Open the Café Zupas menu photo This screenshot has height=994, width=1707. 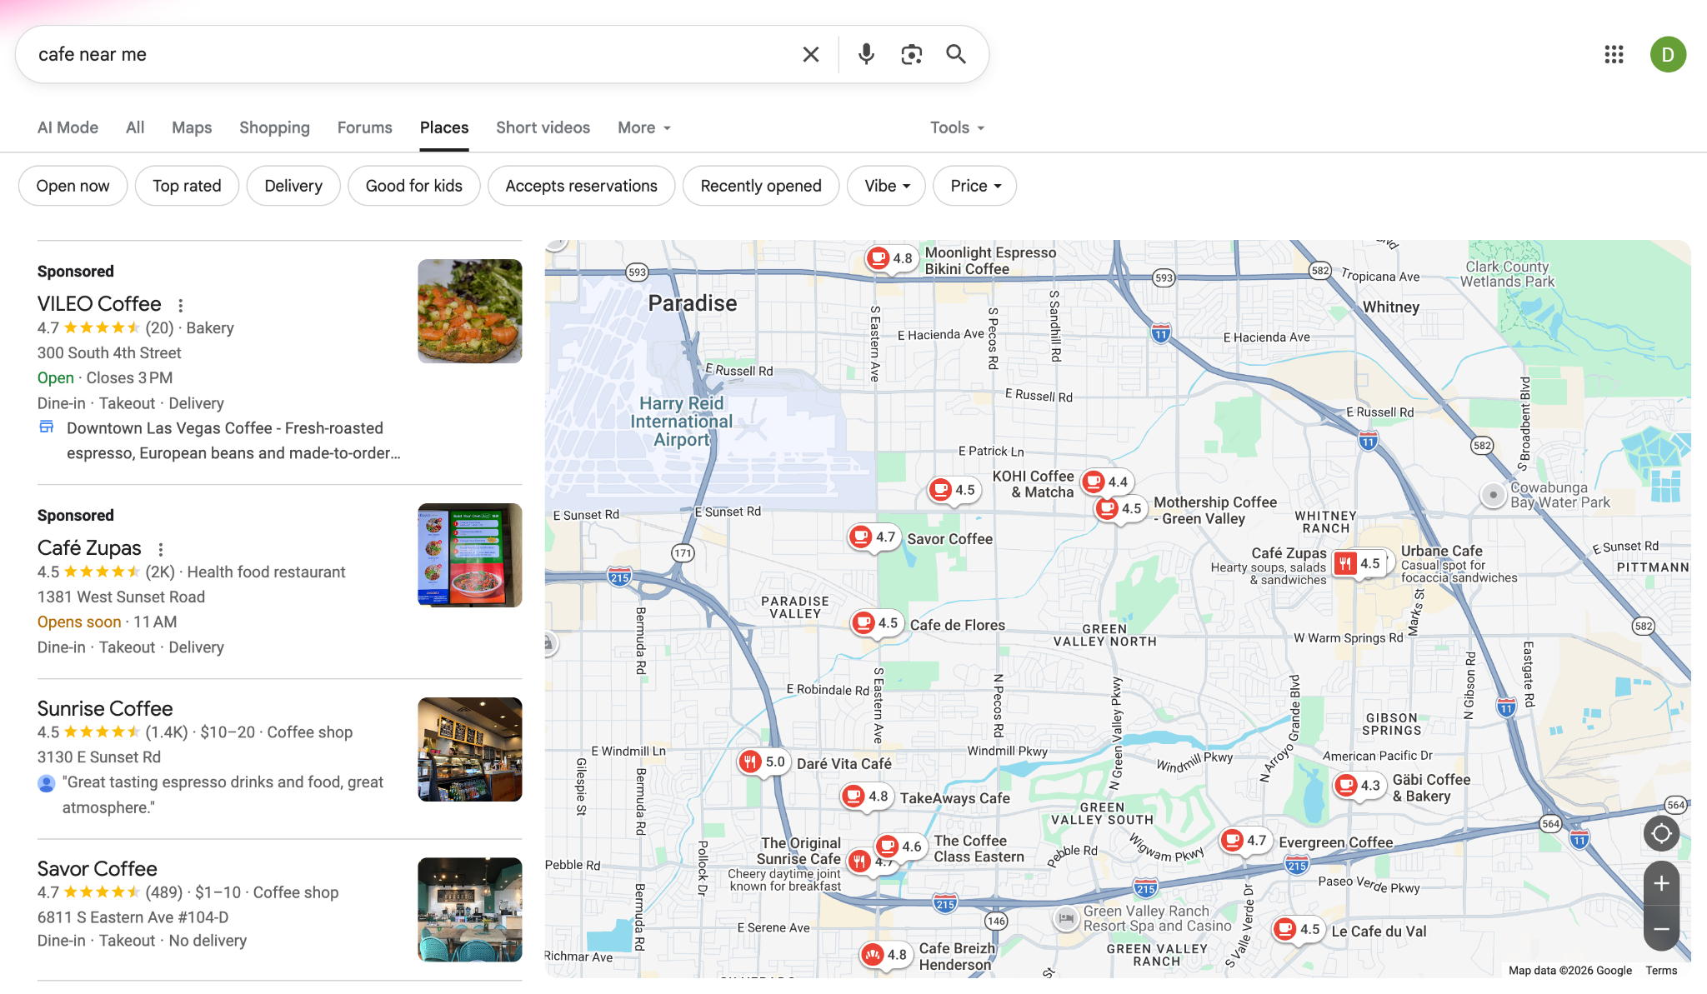click(470, 555)
